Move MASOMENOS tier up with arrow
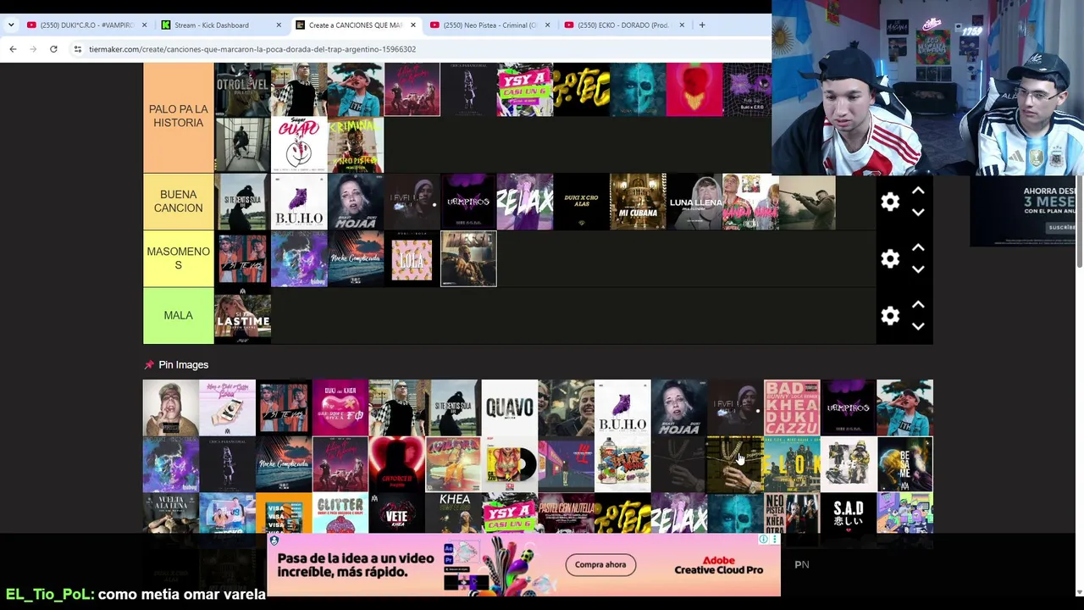The height and width of the screenshot is (610, 1084). tap(918, 247)
